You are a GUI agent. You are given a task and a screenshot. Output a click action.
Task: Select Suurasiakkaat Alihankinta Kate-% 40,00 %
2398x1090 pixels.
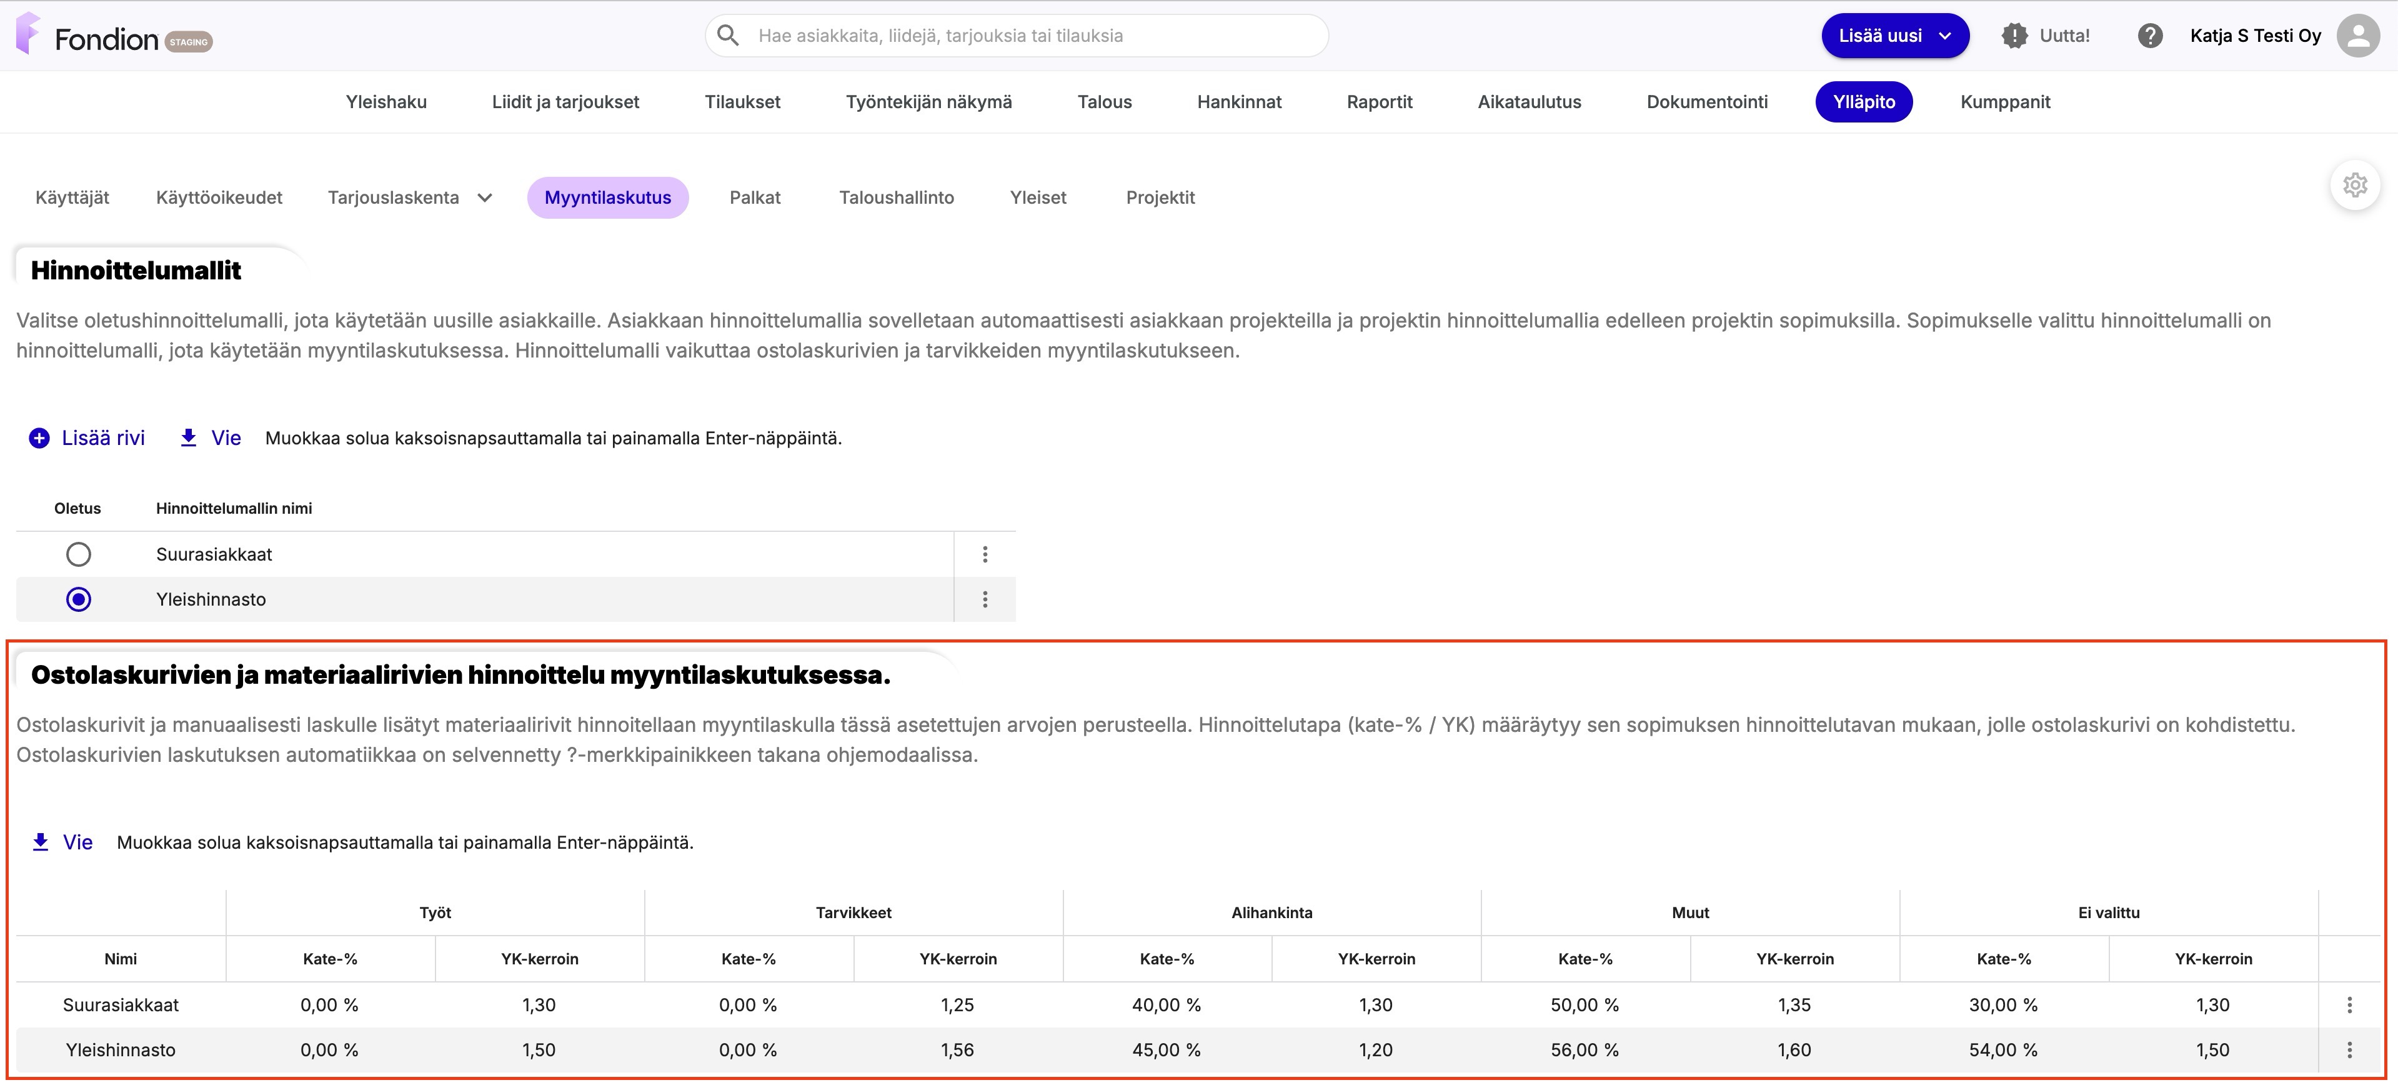tap(1167, 1004)
